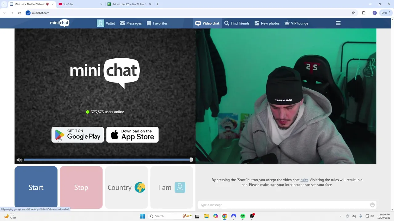Open the Valjet profile
This screenshot has width=394, height=221.
pyautogui.click(x=106, y=23)
